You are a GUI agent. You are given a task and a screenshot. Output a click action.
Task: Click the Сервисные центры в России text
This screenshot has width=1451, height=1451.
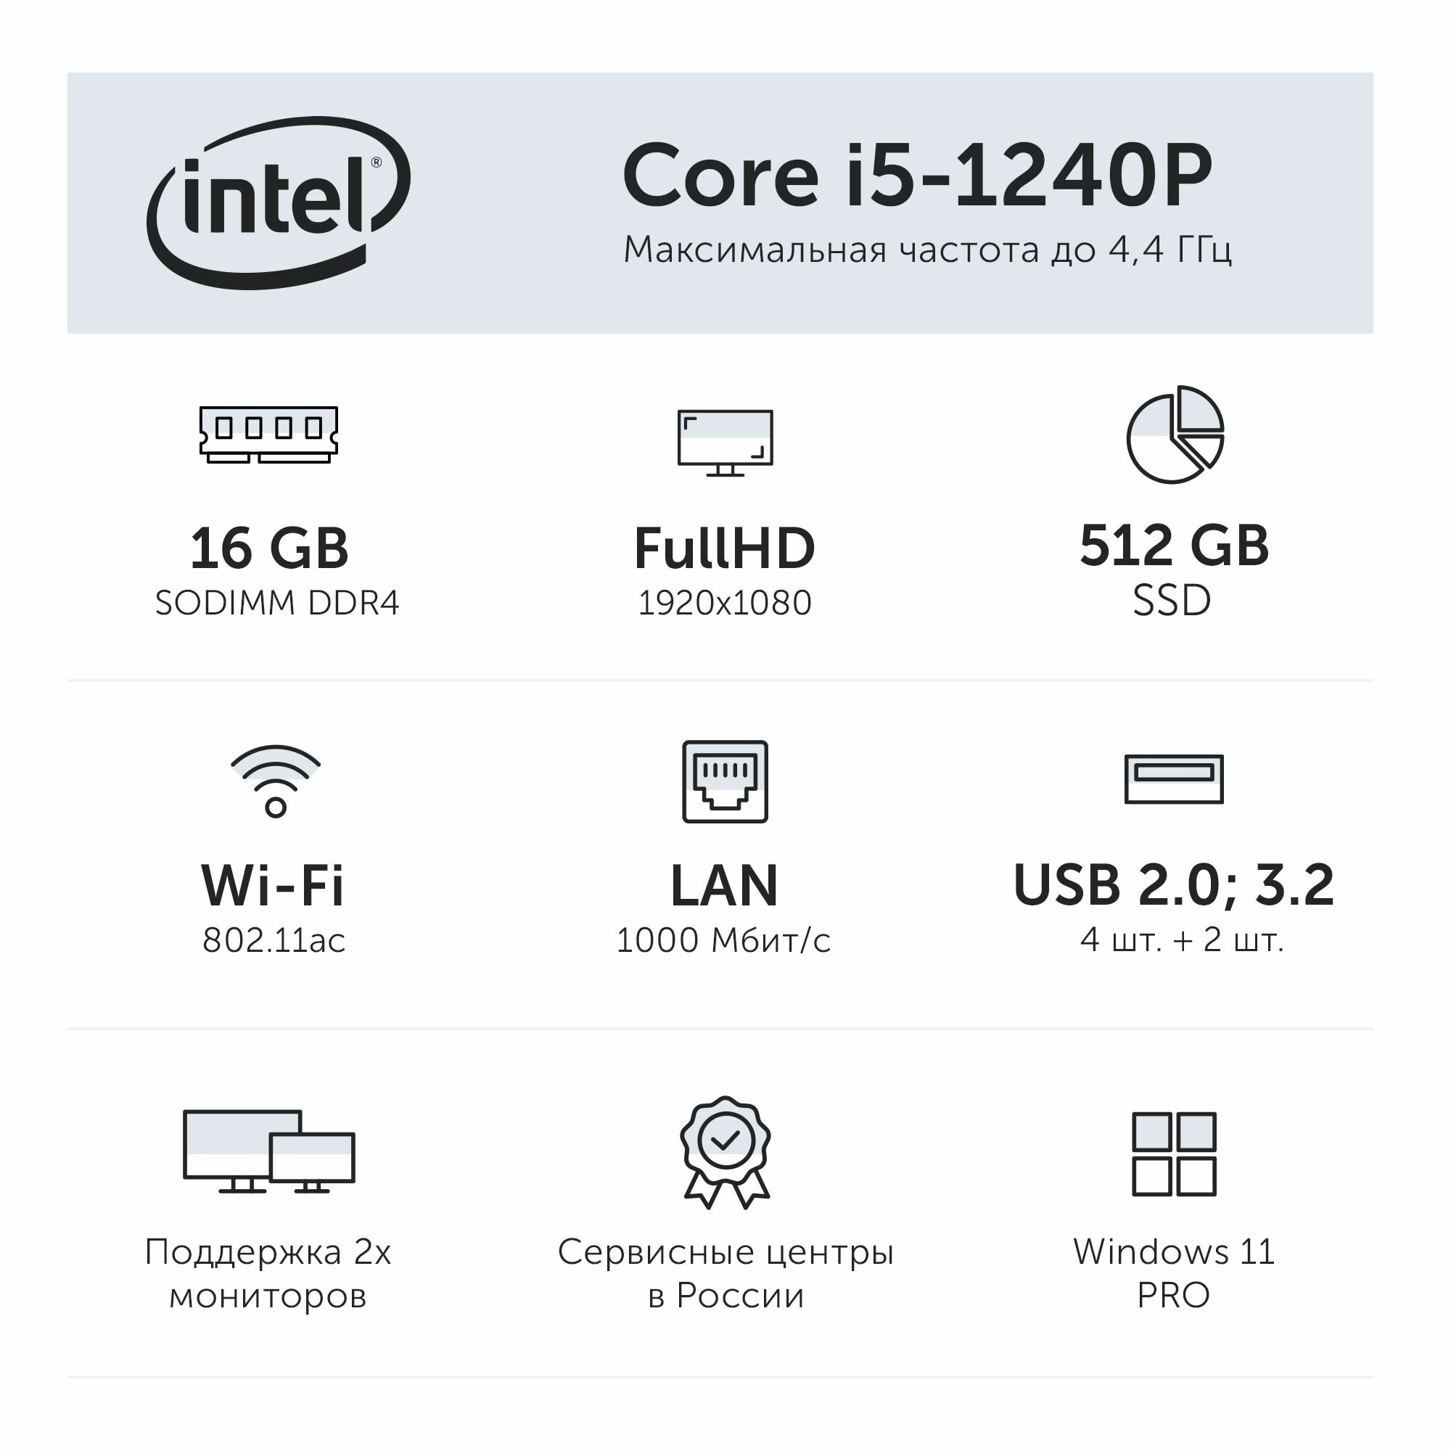click(725, 1274)
